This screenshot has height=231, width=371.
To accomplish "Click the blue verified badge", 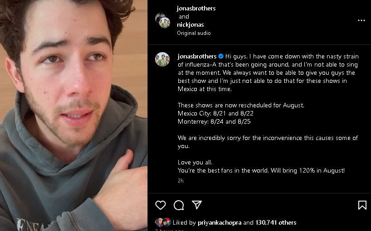I will tap(221, 57).
